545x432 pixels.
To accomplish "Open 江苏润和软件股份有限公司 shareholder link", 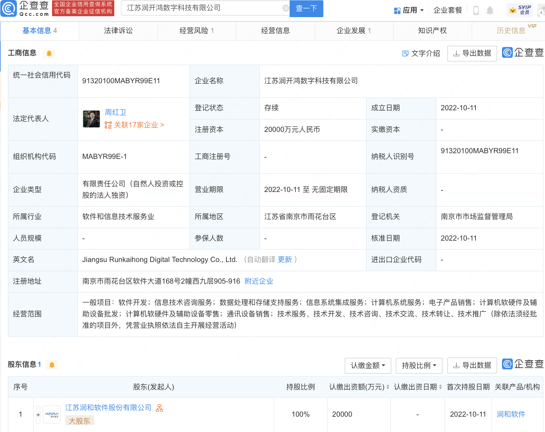I will tap(108, 408).
